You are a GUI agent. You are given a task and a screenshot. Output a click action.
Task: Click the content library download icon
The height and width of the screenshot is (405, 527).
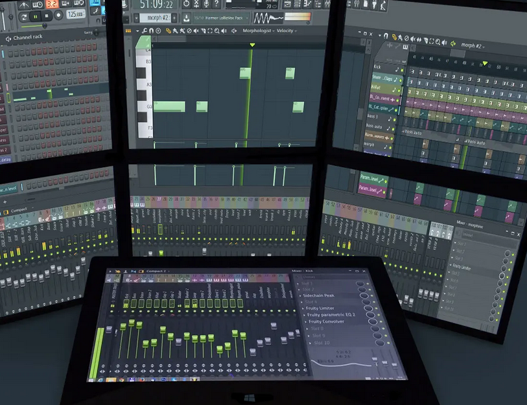pos(187,17)
